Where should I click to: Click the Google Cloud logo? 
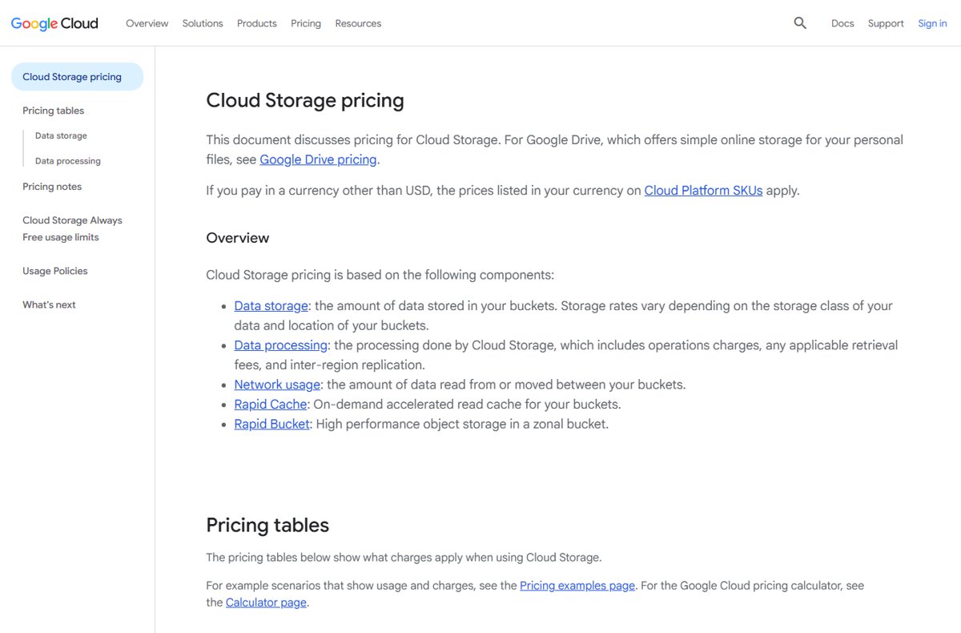click(x=54, y=23)
